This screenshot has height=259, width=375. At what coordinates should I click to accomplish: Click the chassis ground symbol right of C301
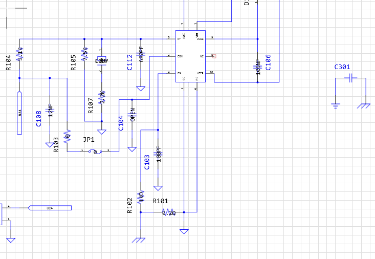[364, 106]
